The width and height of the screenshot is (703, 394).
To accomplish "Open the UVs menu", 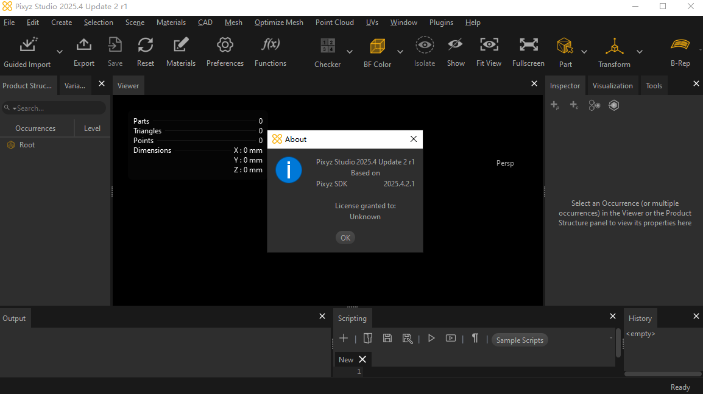I will [372, 23].
